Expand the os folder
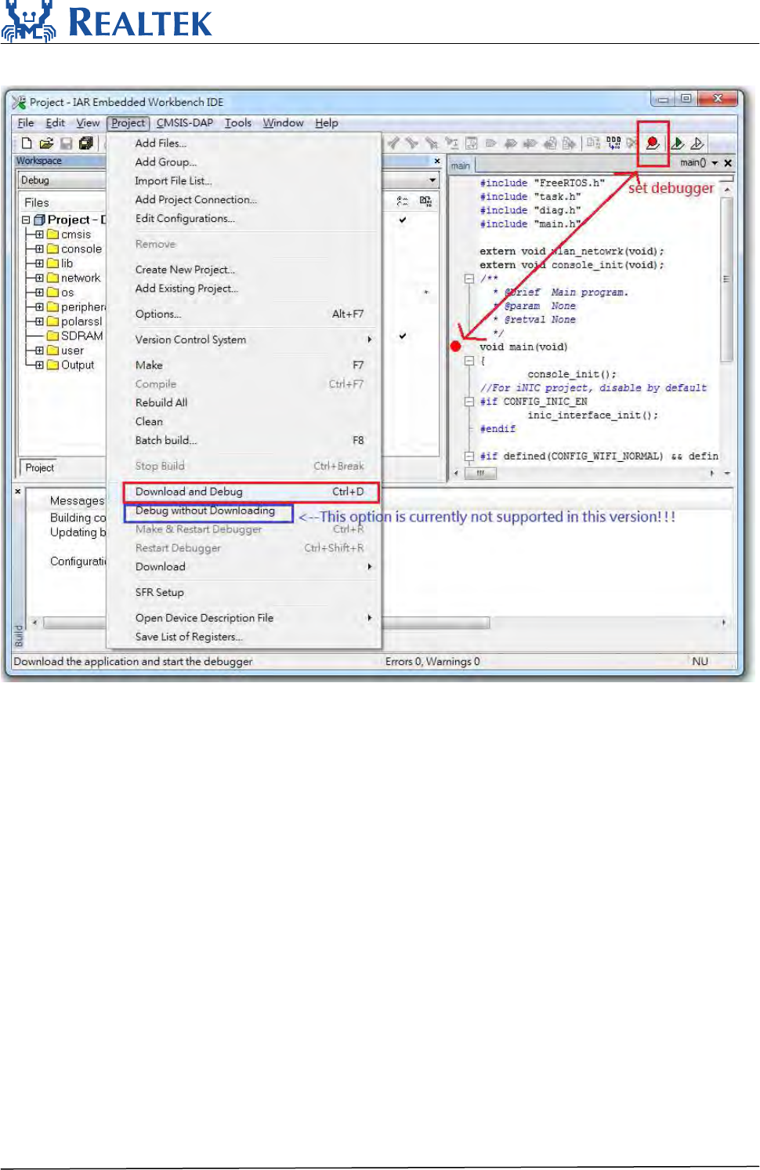 coord(39,292)
